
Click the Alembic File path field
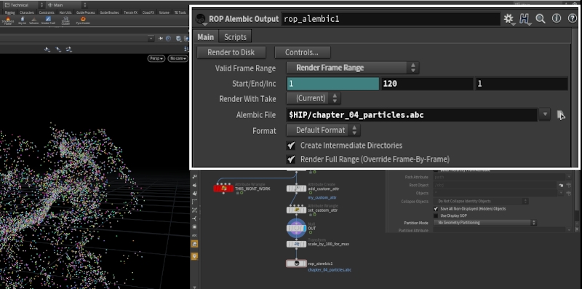[412, 115]
